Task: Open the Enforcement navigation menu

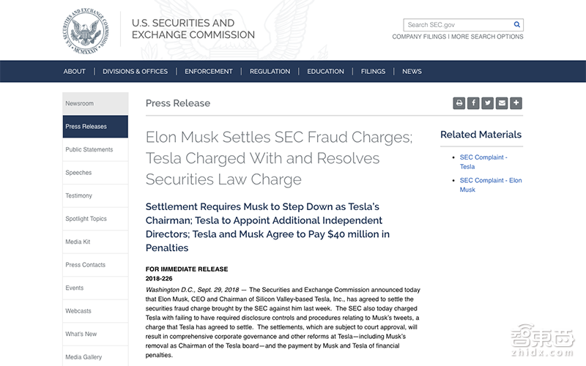Action: (x=209, y=72)
